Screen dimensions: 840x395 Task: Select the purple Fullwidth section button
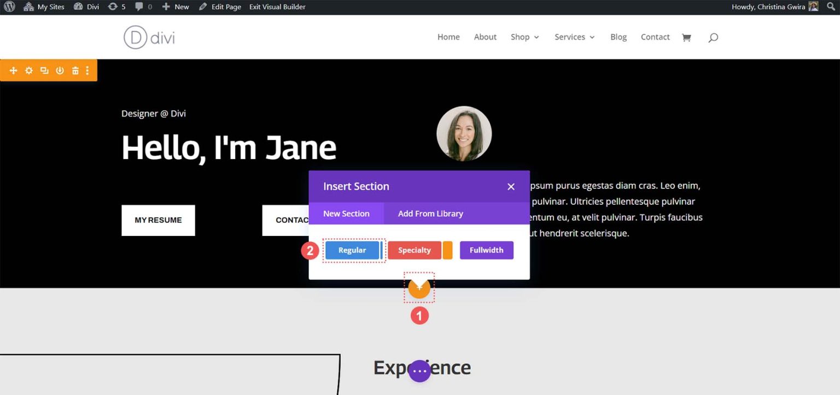pyautogui.click(x=486, y=250)
